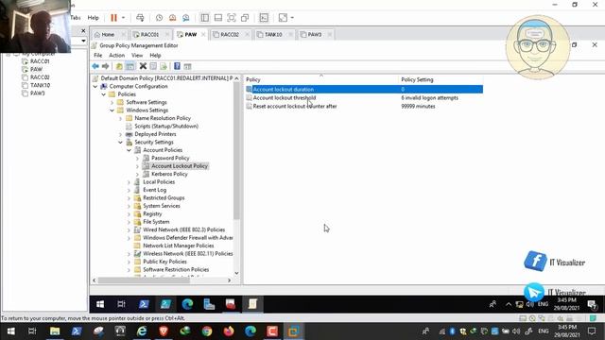Click VMware send Ctrl+Alt+Del icon
Screen dimensions: 605x340
tap(140, 18)
